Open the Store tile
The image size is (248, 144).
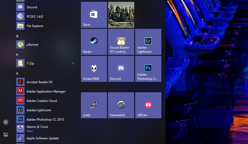point(94,15)
